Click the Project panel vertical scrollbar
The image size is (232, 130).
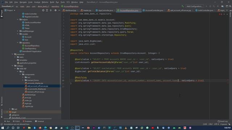coord(60,73)
